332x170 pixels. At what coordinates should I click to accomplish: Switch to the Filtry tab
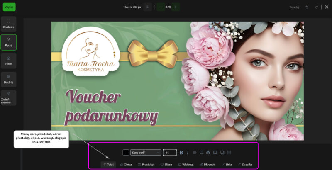[9, 61]
